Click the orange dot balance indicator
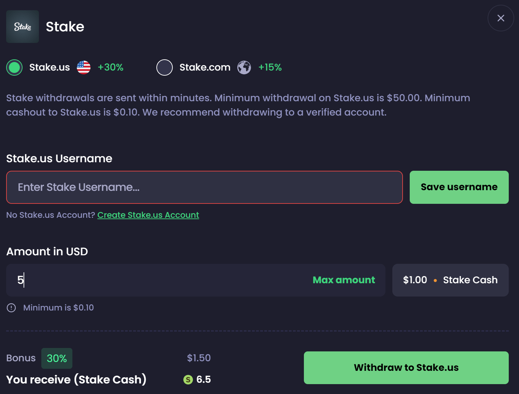The width and height of the screenshot is (519, 394). 435,281
